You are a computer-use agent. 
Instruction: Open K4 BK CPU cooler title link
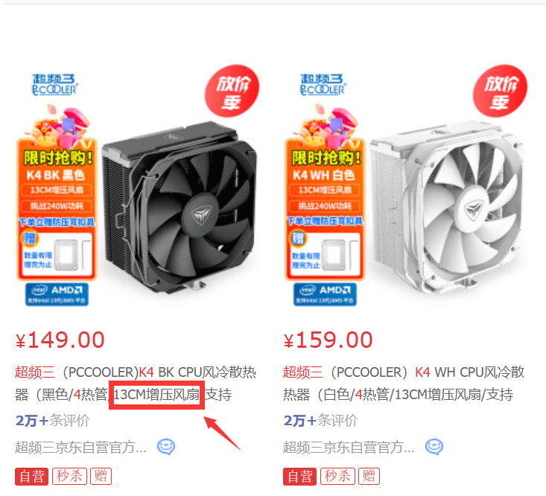pos(136,384)
